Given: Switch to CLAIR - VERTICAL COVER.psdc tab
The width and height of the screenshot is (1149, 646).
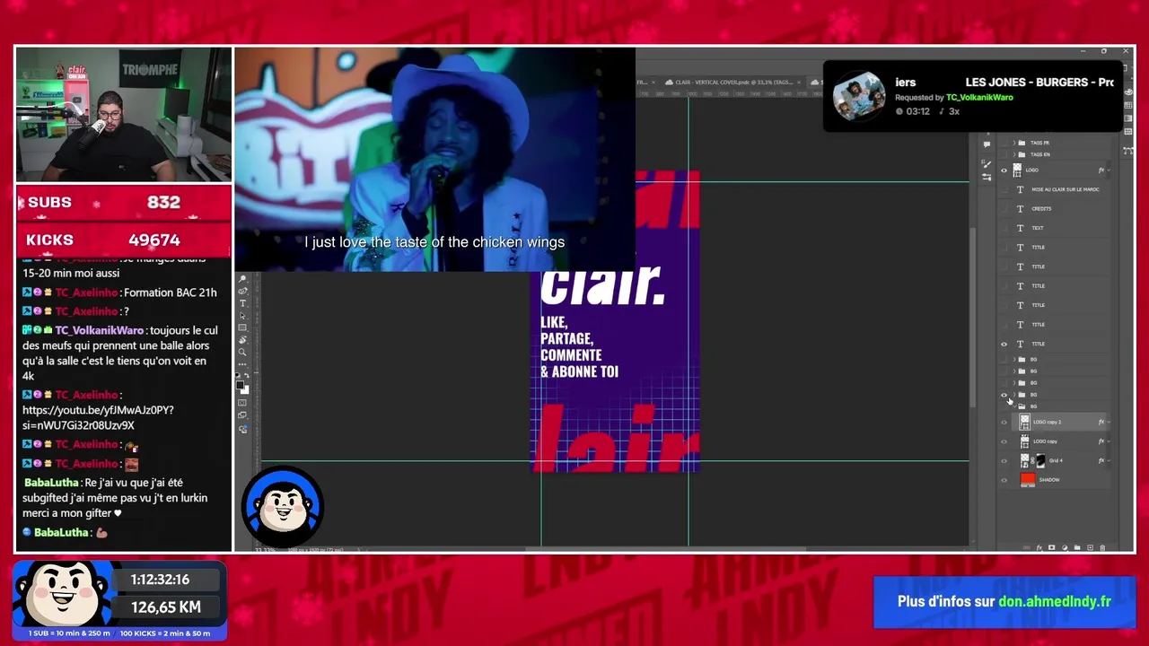Looking at the screenshot, I should pyautogui.click(x=732, y=83).
